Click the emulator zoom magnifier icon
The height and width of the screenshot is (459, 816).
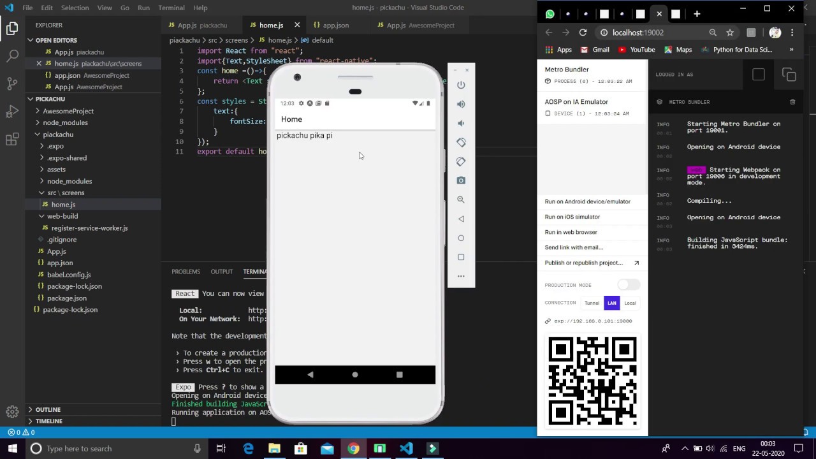pyautogui.click(x=461, y=200)
